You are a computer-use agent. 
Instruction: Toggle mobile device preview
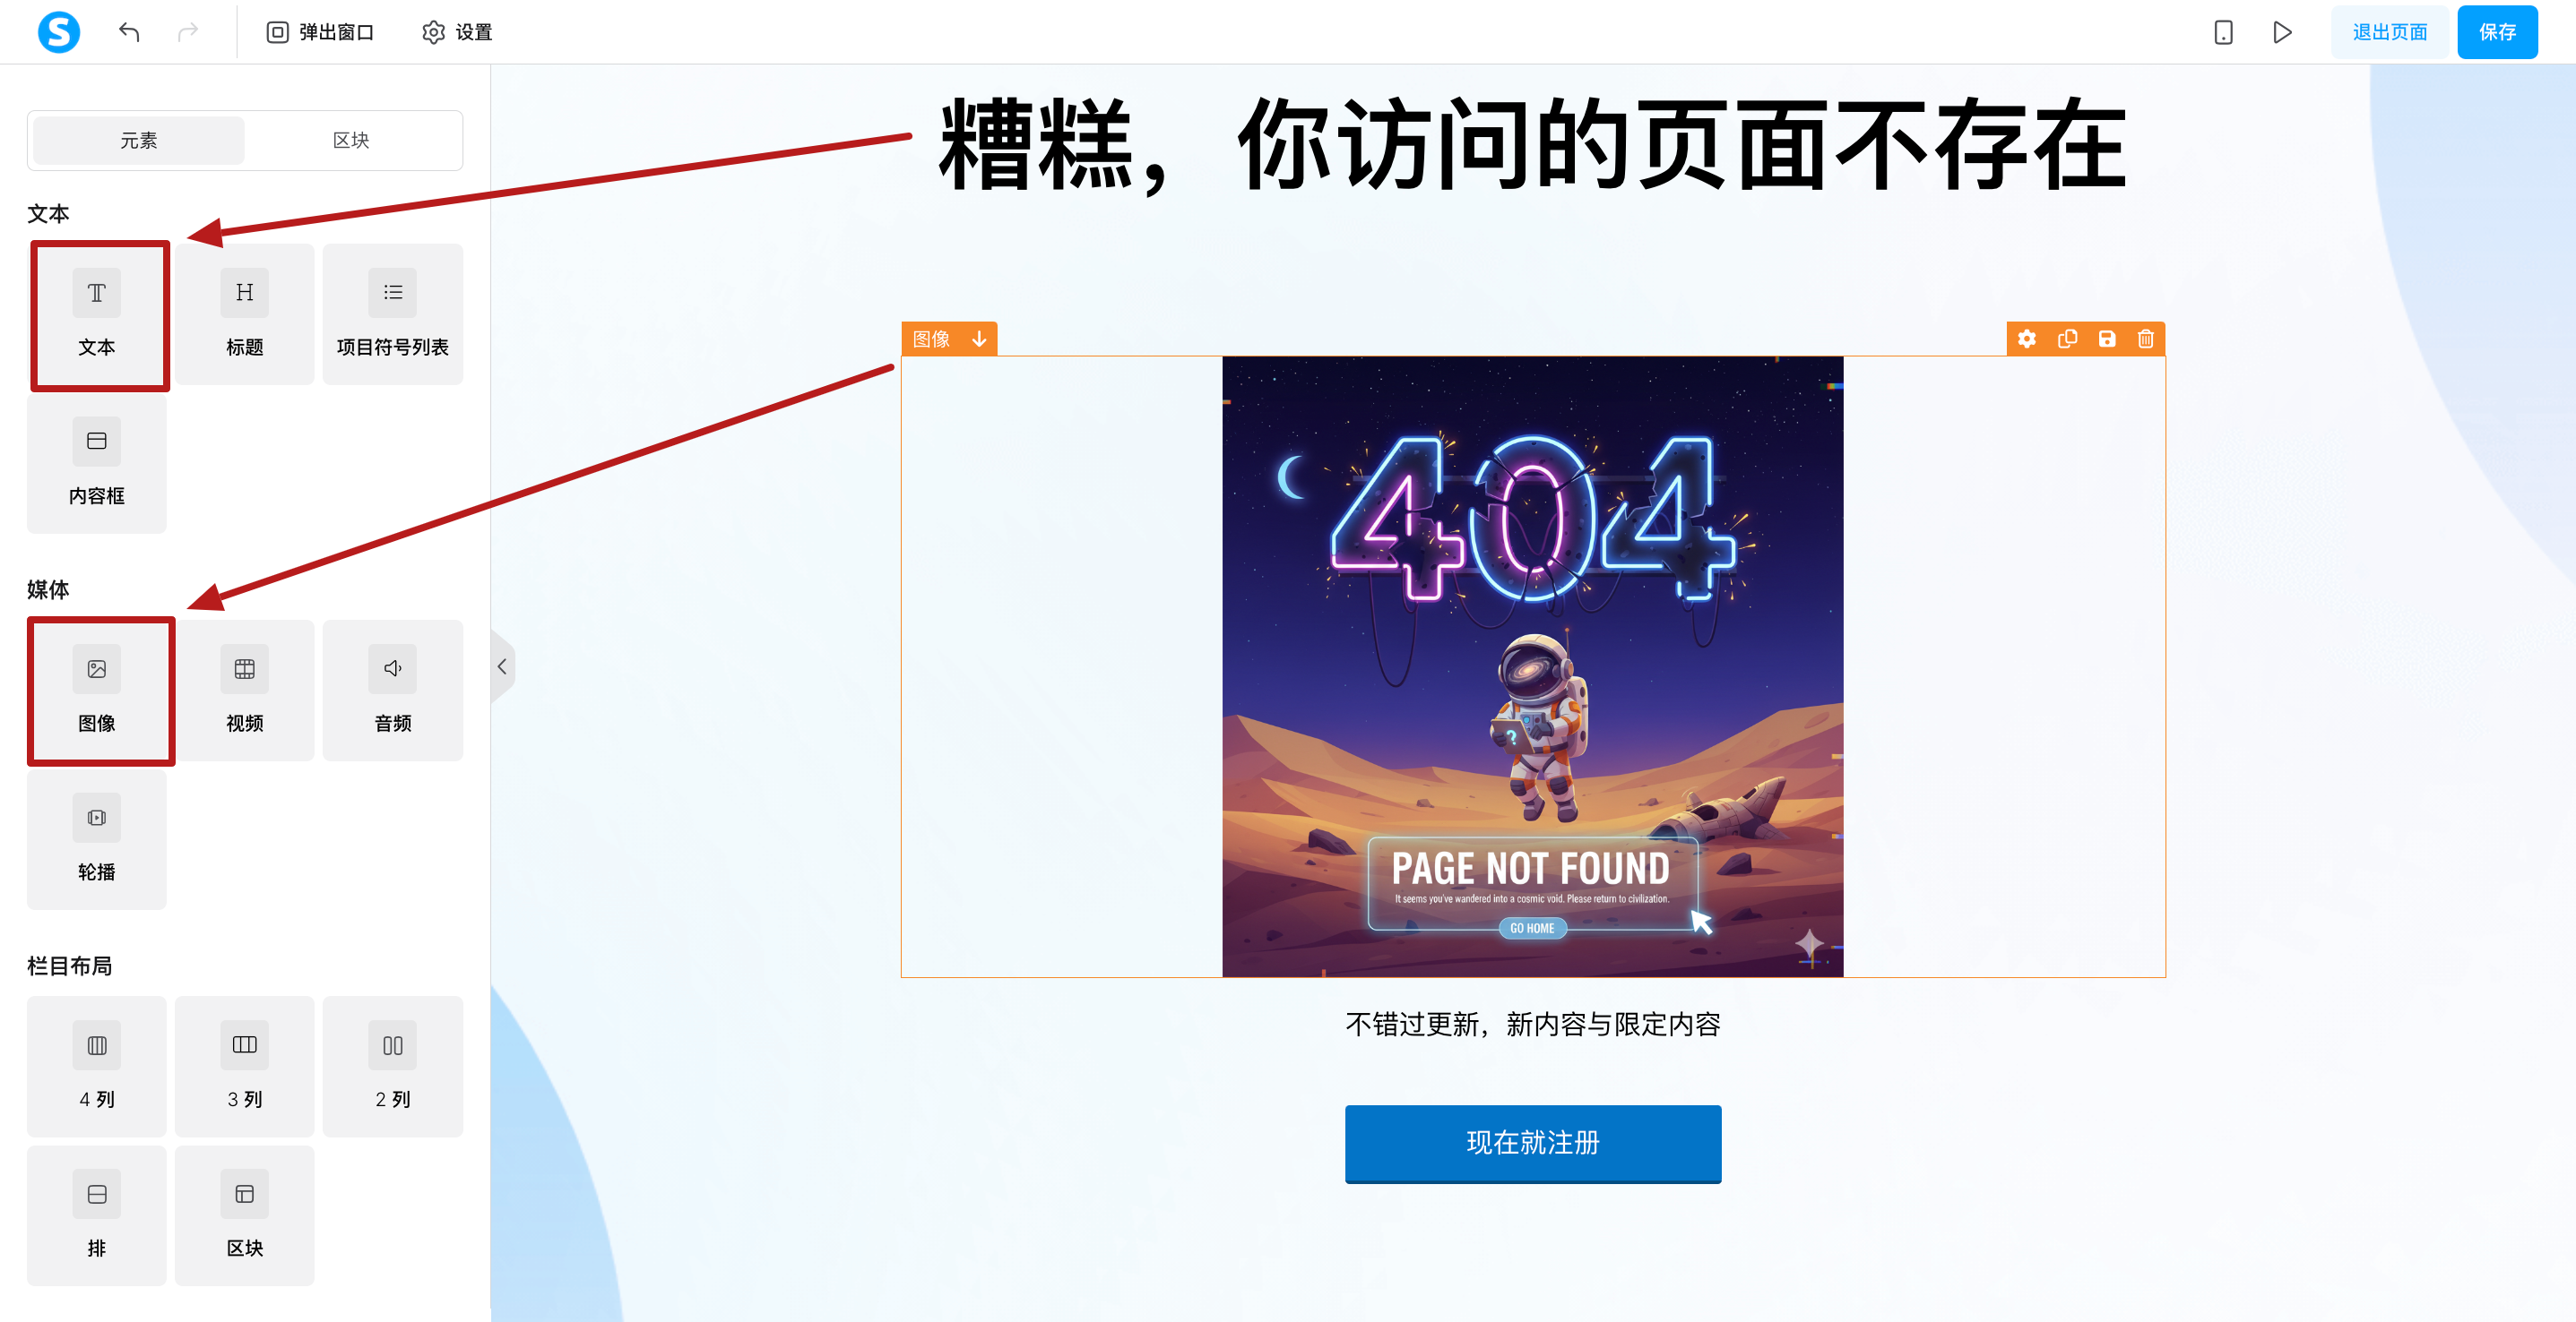tap(2223, 32)
